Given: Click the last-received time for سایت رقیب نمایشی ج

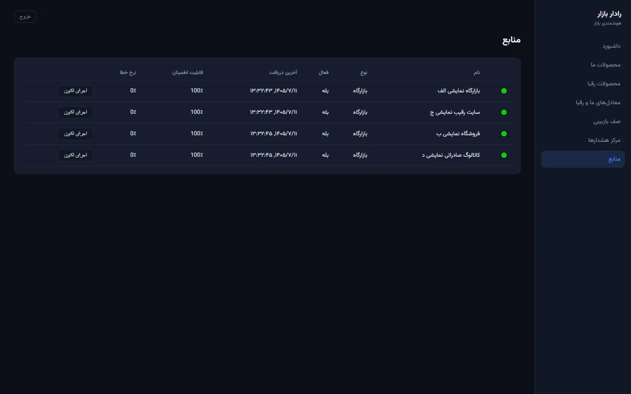Looking at the screenshot, I should coord(274,112).
